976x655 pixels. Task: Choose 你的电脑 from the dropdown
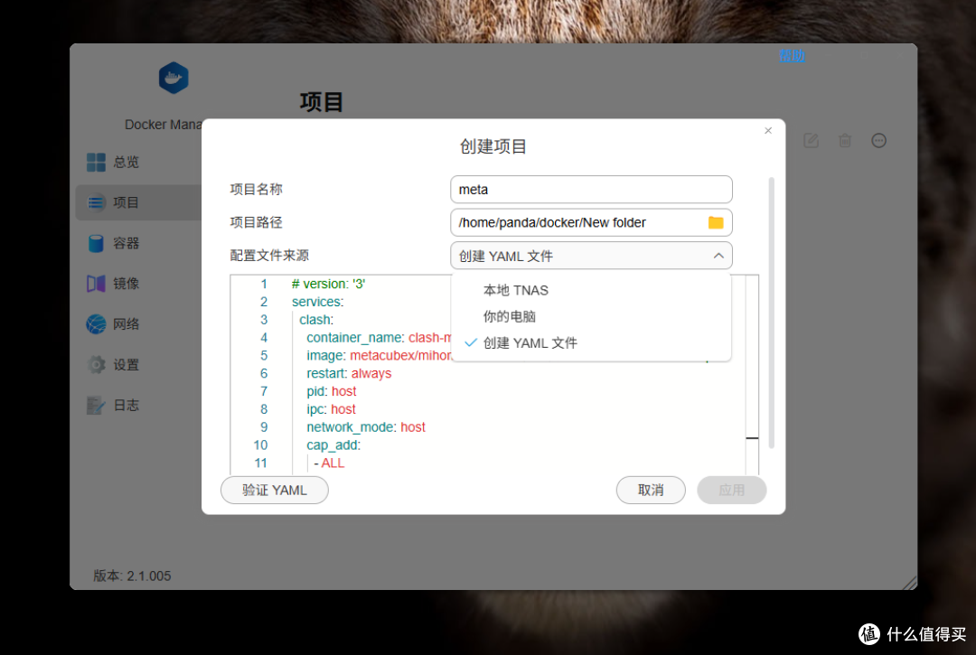[x=509, y=316]
